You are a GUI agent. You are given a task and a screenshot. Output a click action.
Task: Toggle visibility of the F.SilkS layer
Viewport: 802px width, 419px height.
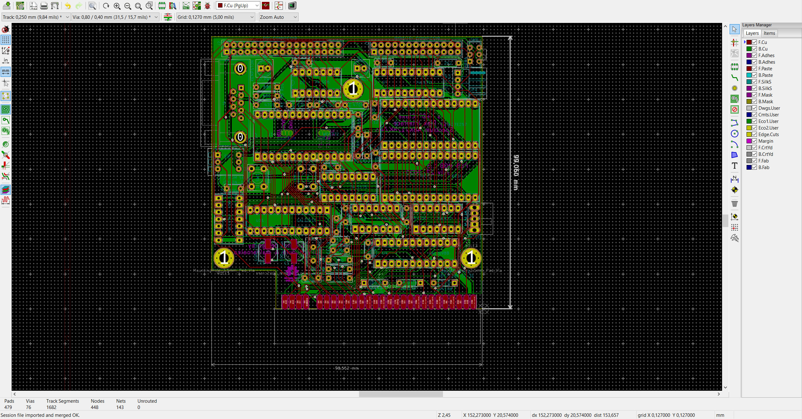[754, 82]
